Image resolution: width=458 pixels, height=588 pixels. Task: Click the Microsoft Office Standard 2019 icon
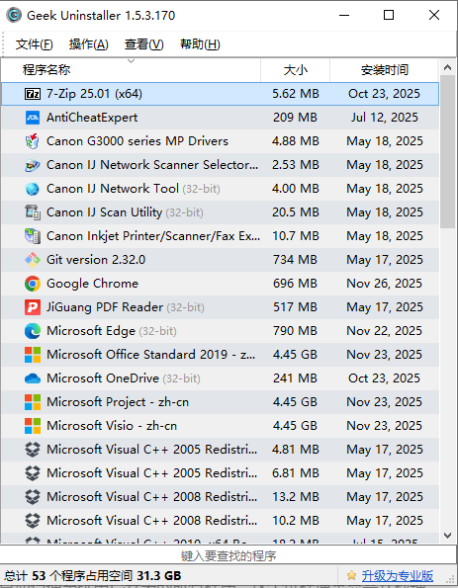tap(33, 355)
